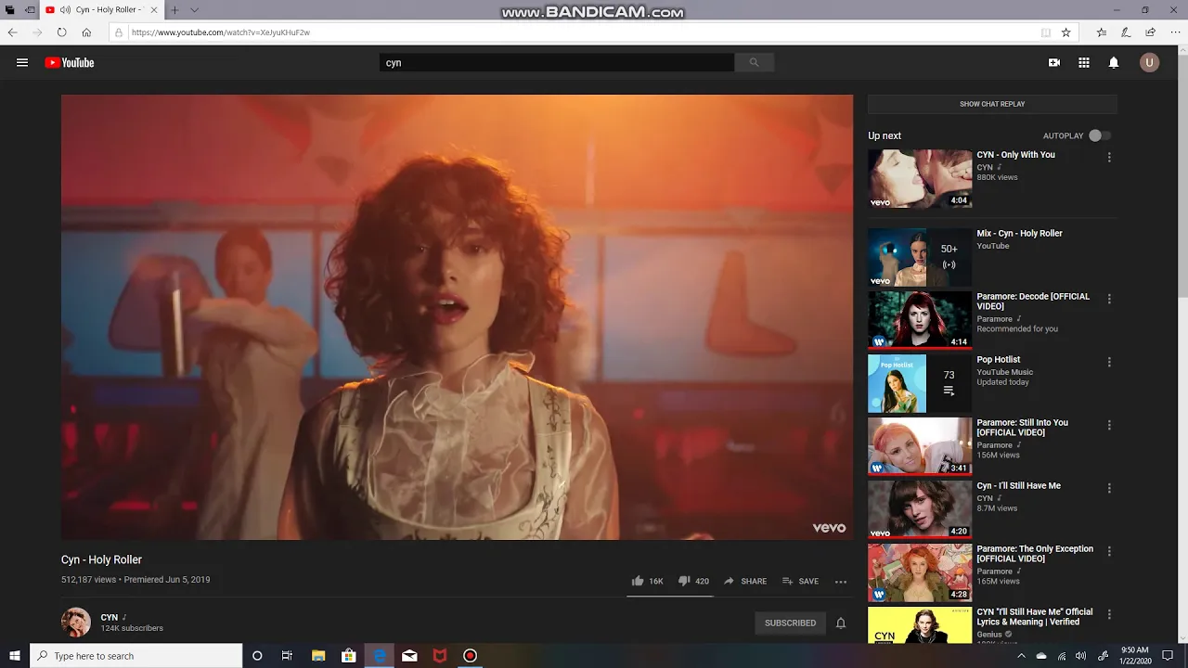Open the Mail app in the taskbar
1188x668 pixels.
[409, 656]
